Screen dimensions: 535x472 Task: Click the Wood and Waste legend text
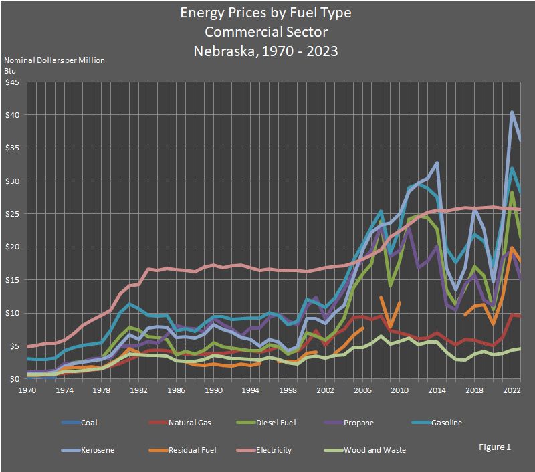pos(374,450)
